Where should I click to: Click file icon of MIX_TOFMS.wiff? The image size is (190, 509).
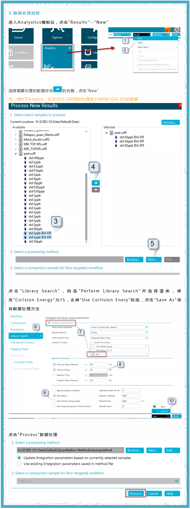21,149
